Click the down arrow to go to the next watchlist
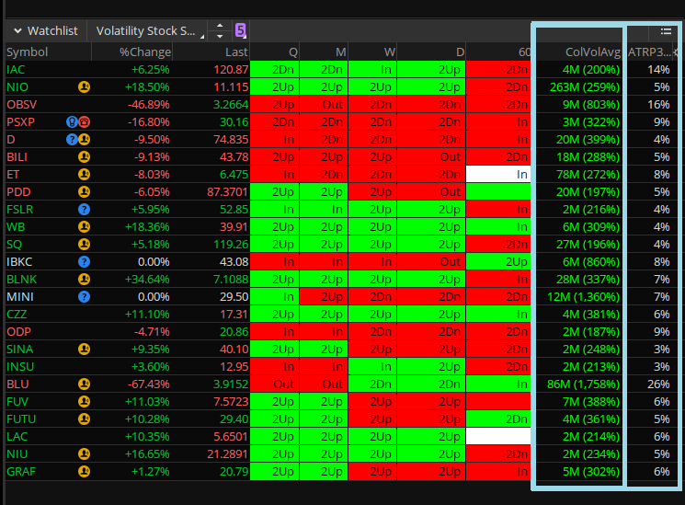685x505 pixels. [x=220, y=36]
